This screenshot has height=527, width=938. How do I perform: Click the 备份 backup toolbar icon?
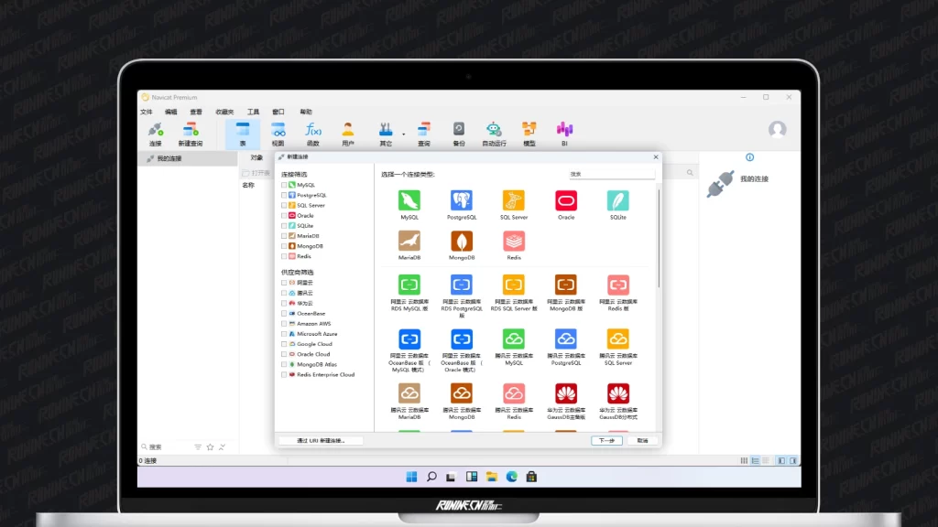459,130
